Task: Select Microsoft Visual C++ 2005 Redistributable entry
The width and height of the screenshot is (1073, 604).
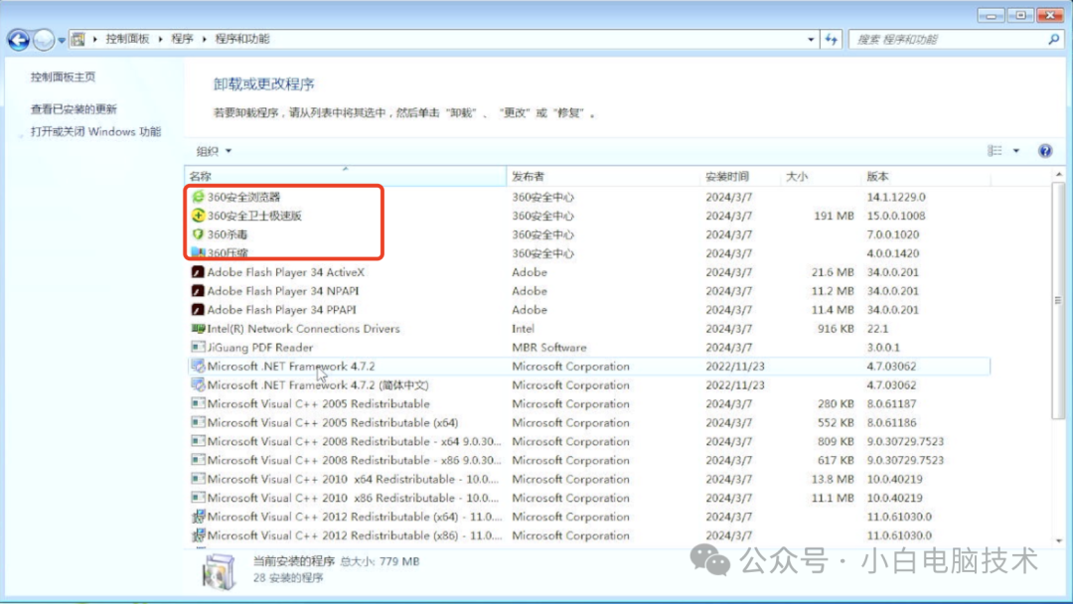Action: pyautogui.click(x=589, y=403)
